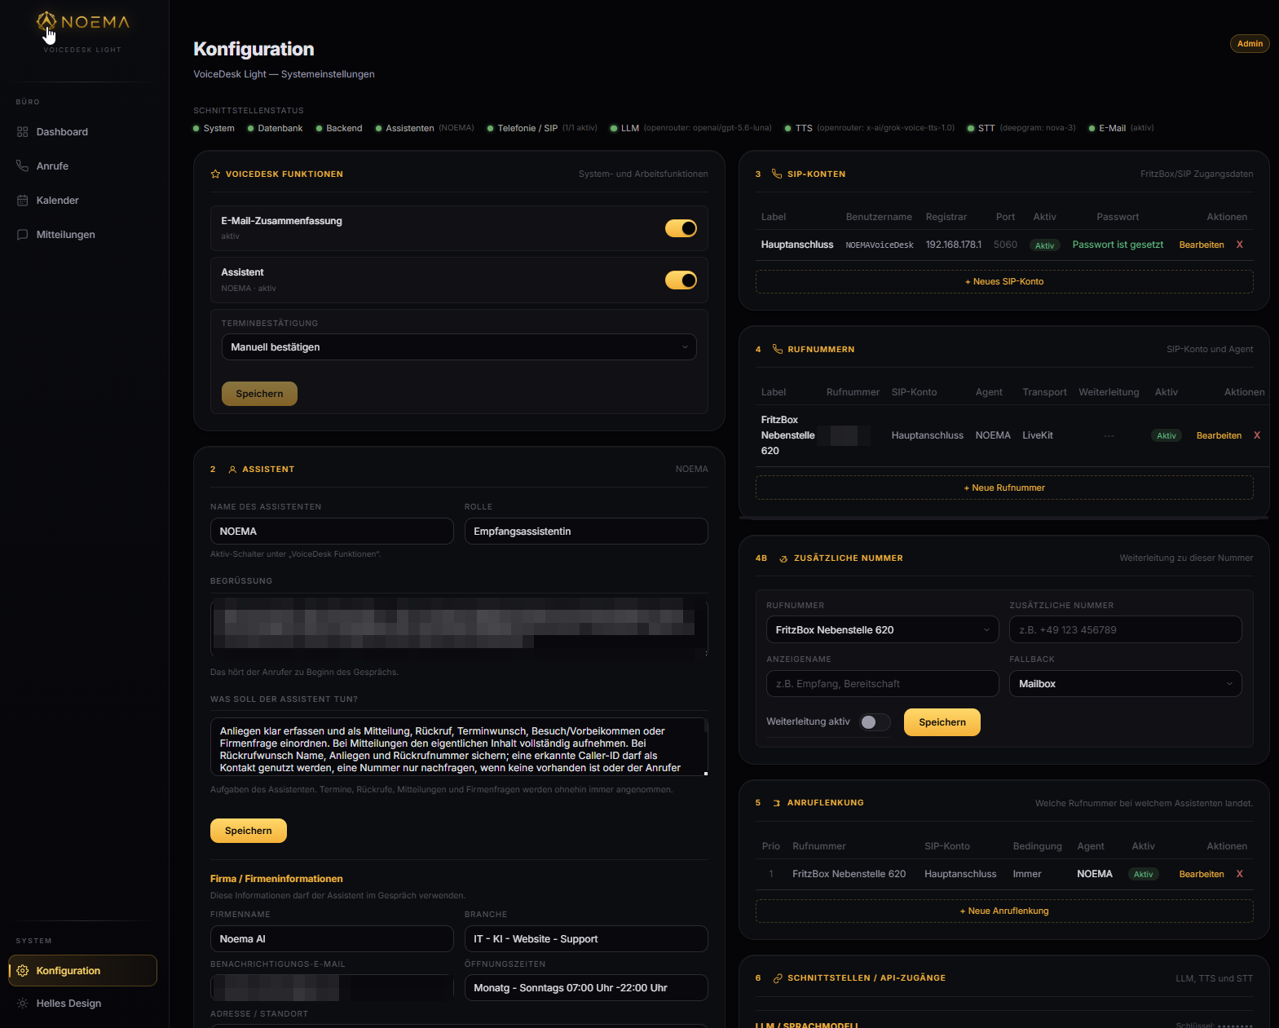
Task: Click the SIP-Konten phone icon
Action: coord(777,174)
